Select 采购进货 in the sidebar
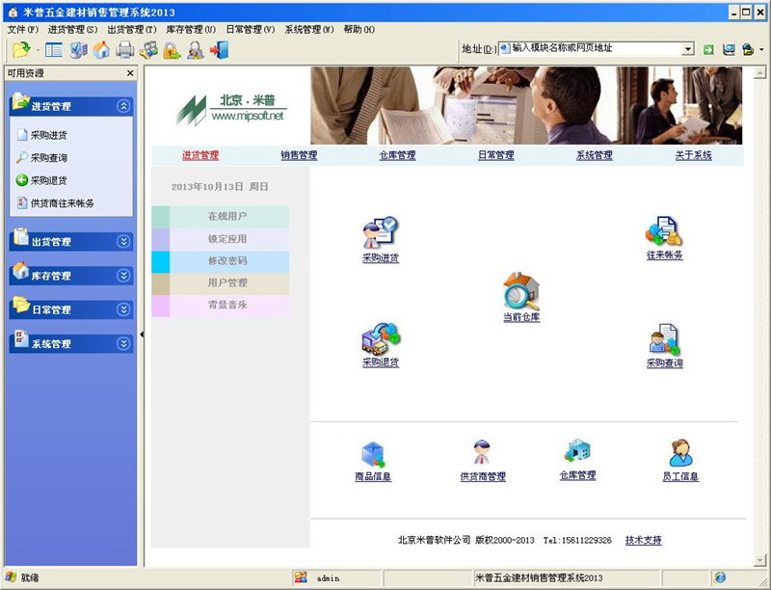 tap(42, 135)
